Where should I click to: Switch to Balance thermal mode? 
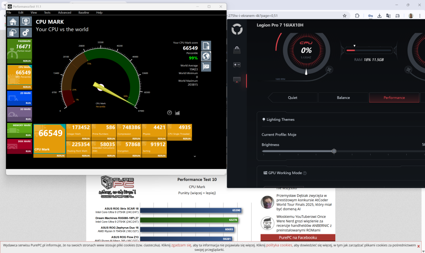[343, 97]
